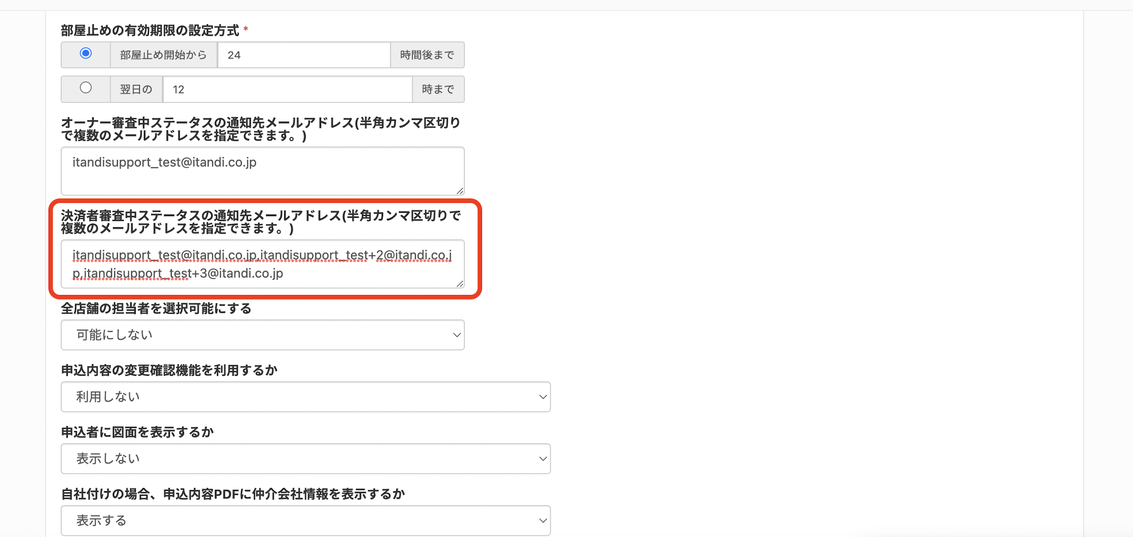Screen dimensions: 1133x537
Task: Open the 仲介会社情報を表示するか dropdown
Action: [306, 521]
